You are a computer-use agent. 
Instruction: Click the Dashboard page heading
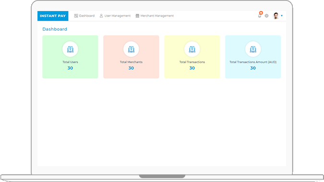55,29
